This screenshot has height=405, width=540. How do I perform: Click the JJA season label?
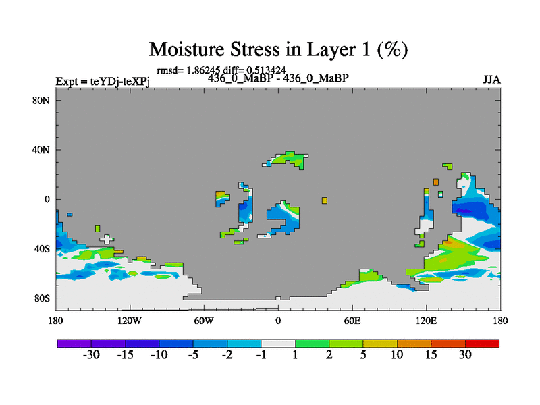click(x=491, y=80)
